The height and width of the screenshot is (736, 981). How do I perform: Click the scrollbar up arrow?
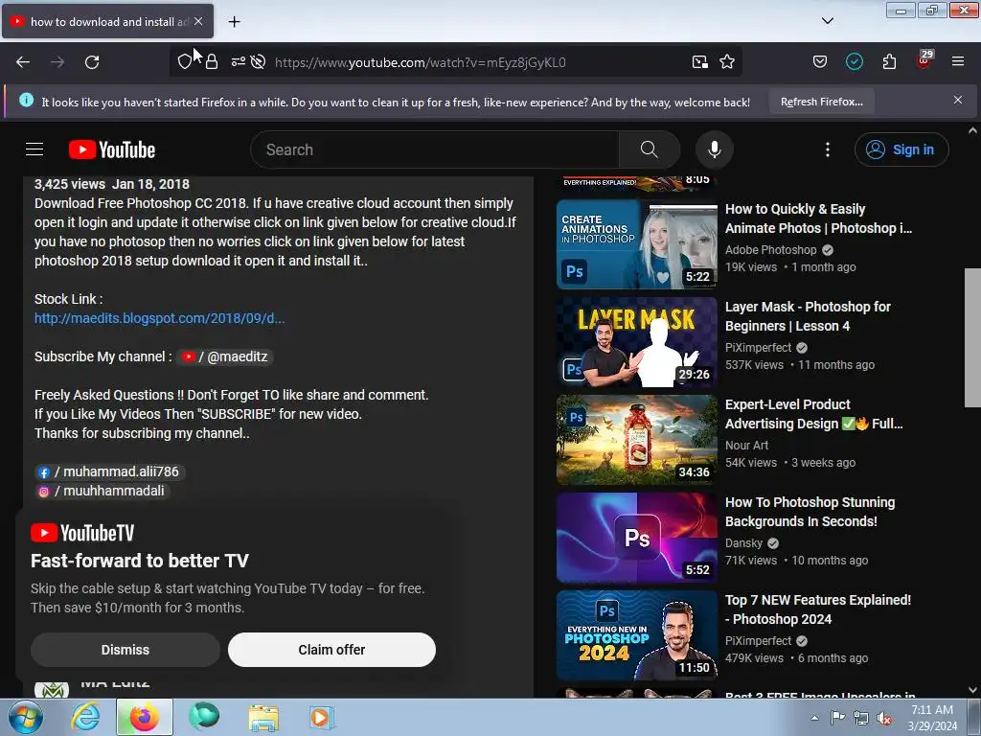(x=972, y=130)
